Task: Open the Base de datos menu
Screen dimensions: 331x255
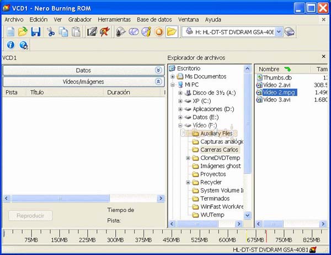Action: pyautogui.click(x=154, y=19)
